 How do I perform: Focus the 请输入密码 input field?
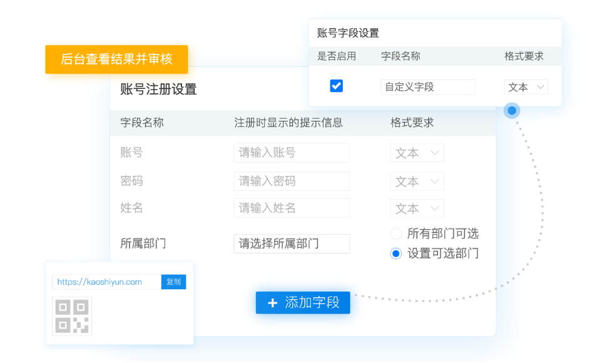(292, 181)
